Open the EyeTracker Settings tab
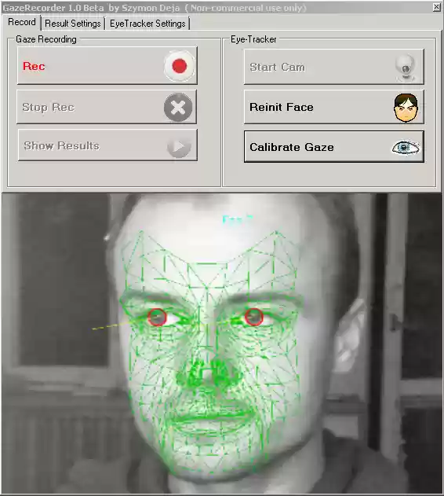Image resolution: width=444 pixels, height=496 pixels. pyautogui.click(x=147, y=24)
